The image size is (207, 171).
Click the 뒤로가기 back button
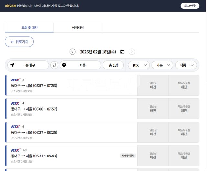19,42
